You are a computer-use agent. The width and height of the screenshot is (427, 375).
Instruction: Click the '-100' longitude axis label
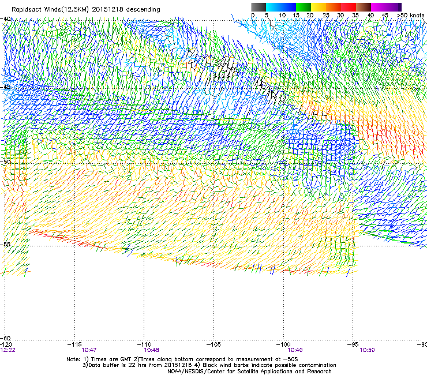[x=283, y=344]
